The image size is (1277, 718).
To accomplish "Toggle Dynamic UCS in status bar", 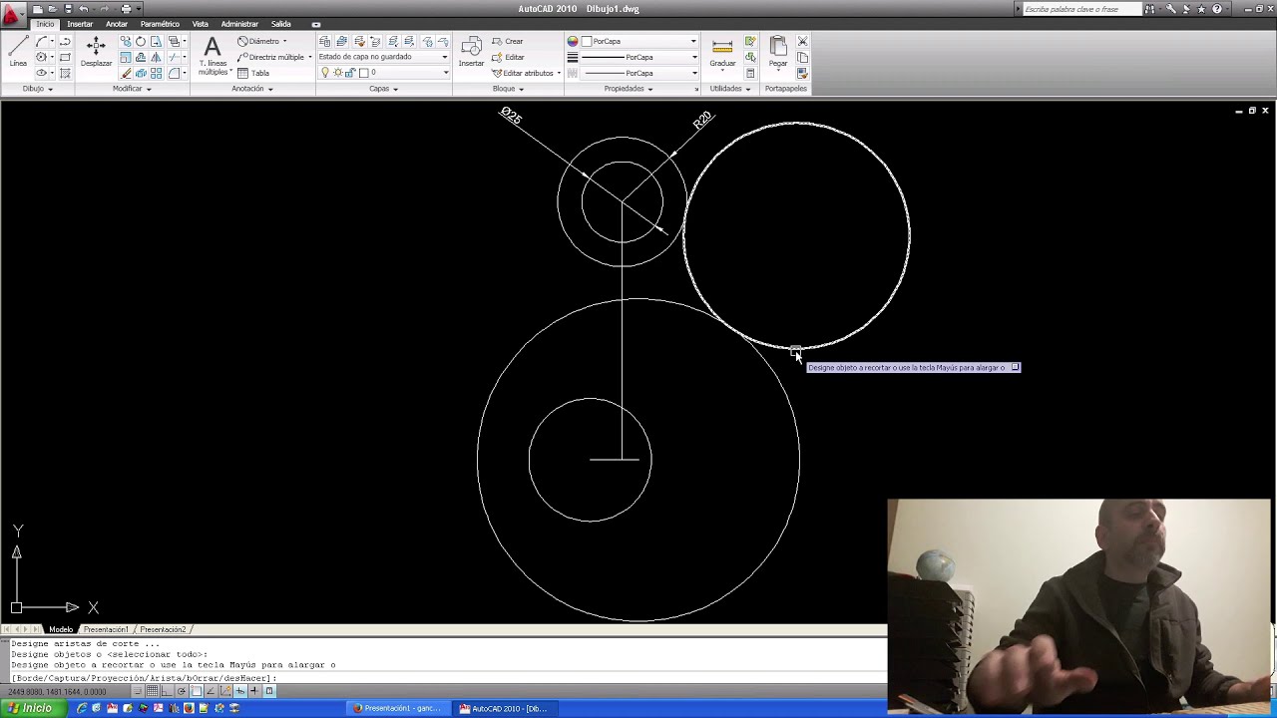I will (x=225, y=691).
